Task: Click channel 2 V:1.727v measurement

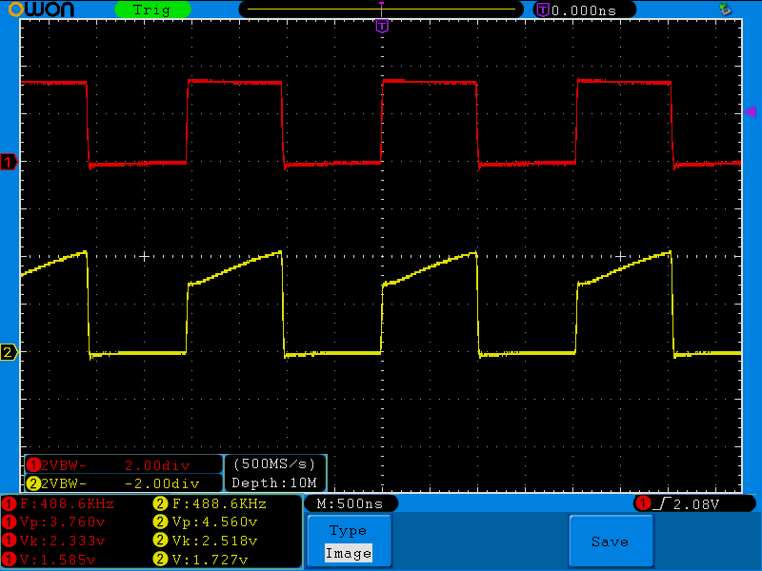Action: (201, 560)
